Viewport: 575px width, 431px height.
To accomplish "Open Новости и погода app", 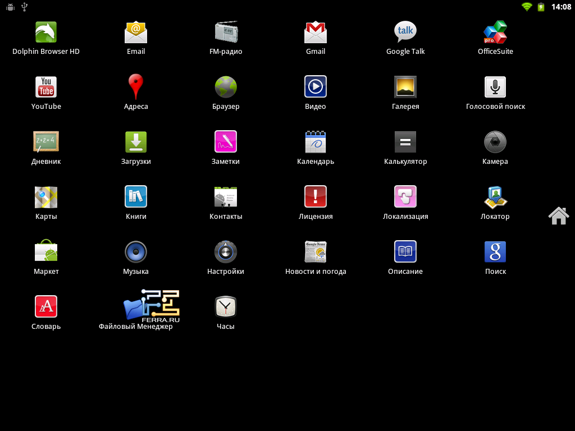I will [x=316, y=253].
